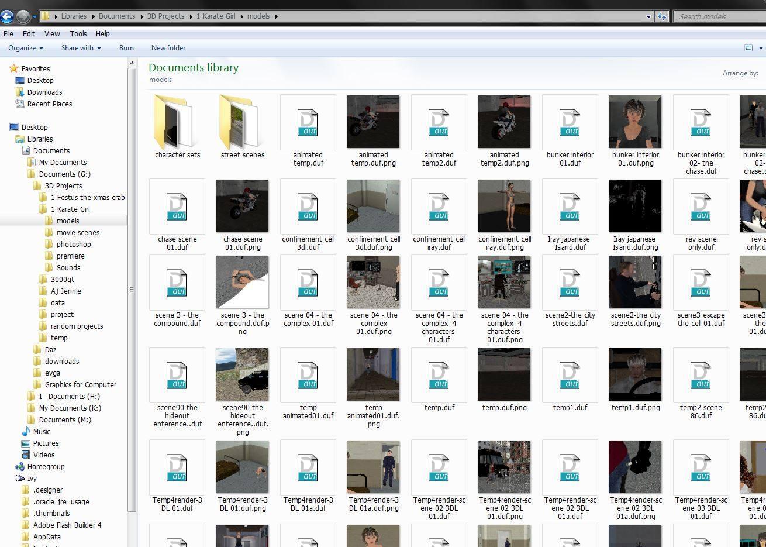Open the Help menu
This screenshot has height=547, width=766.
[x=103, y=34]
